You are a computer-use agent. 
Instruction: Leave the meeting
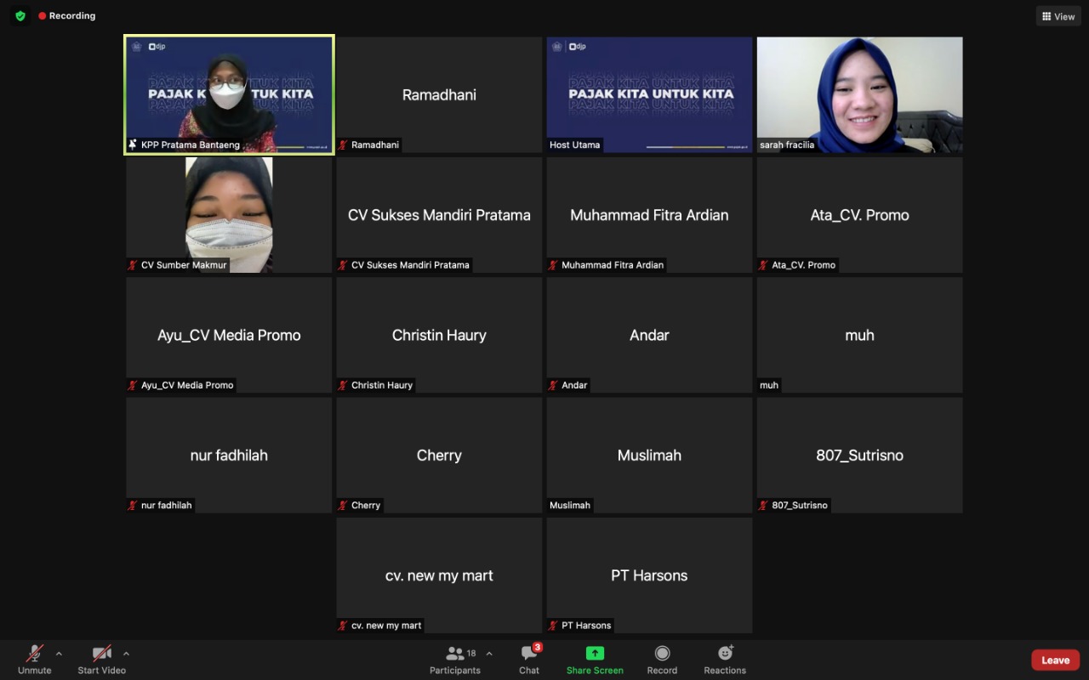[x=1055, y=660]
